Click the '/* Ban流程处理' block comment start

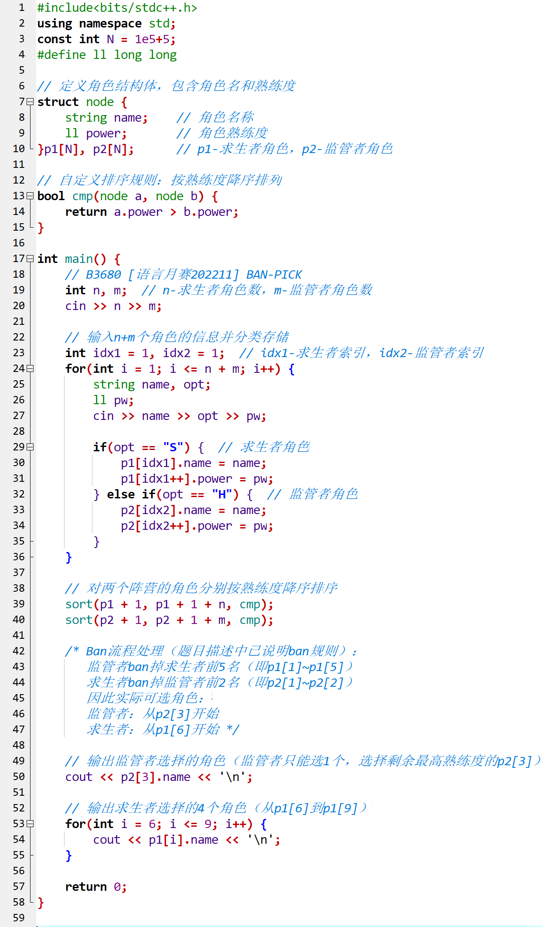[211, 651]
